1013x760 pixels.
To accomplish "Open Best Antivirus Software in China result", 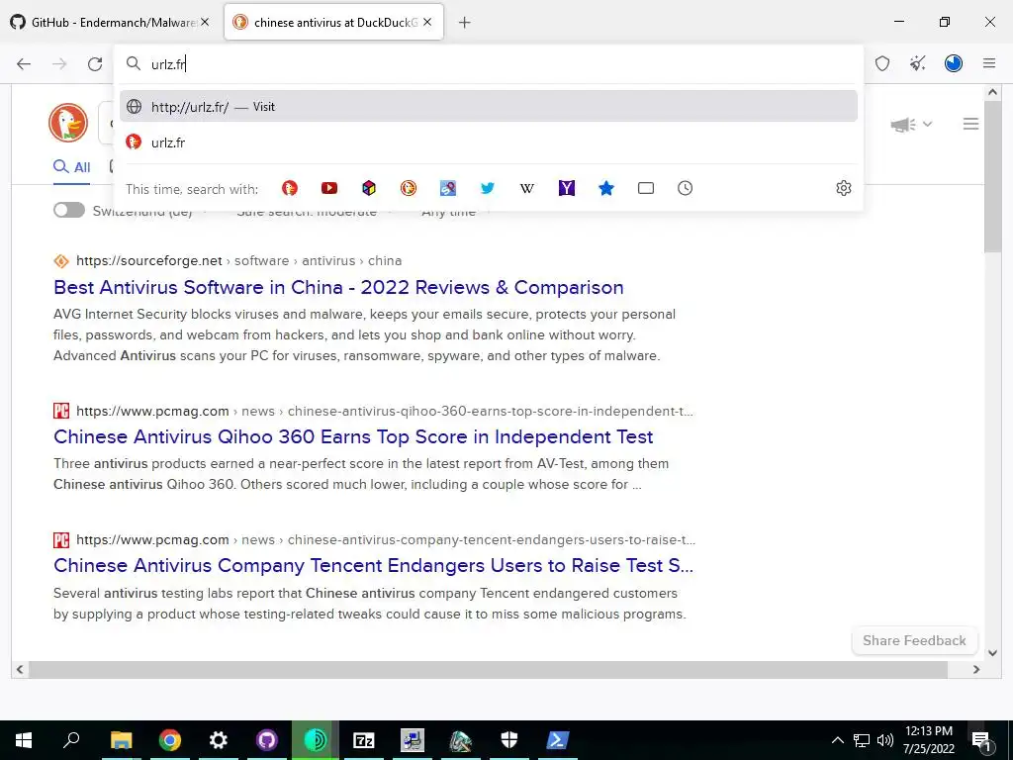I will point(338,287).
